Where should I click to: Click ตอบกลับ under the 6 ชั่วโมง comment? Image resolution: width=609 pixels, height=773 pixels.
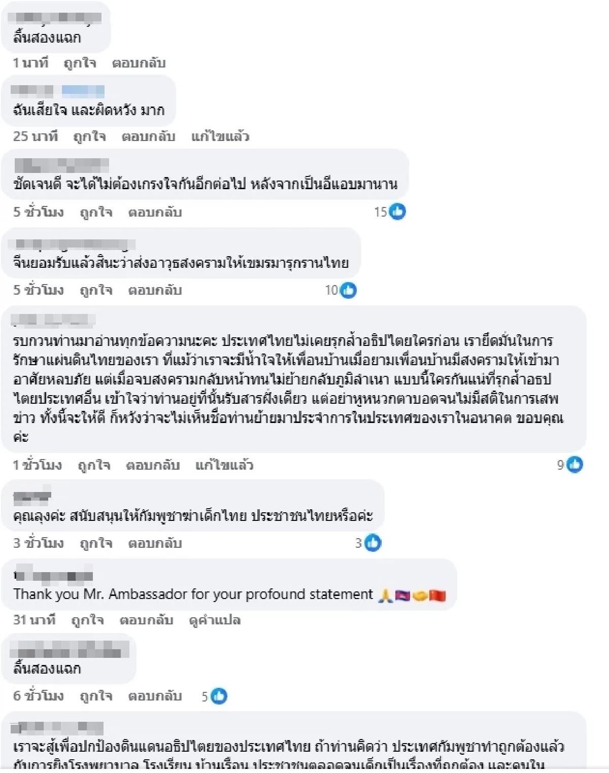pyautogui.click(x=155, y=696)
